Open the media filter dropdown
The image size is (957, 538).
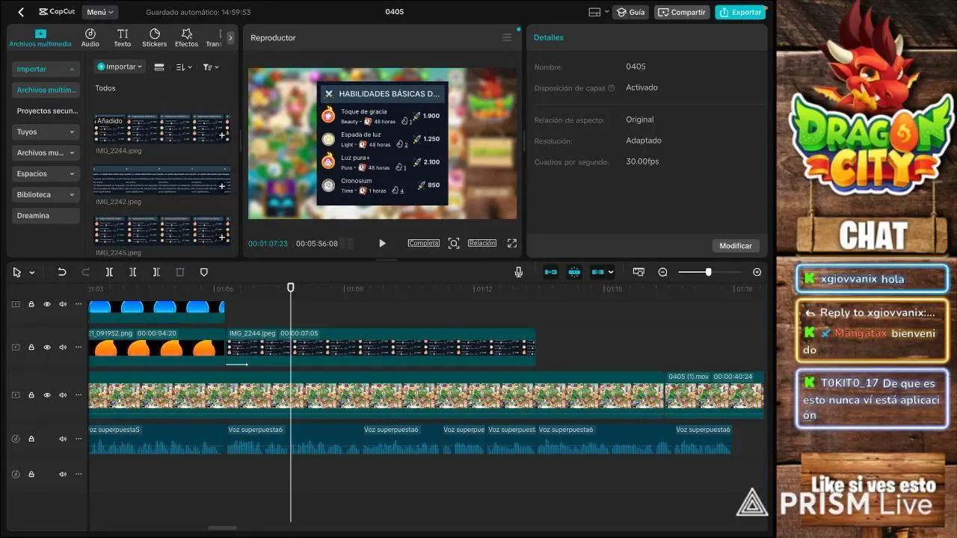(211, 67)
